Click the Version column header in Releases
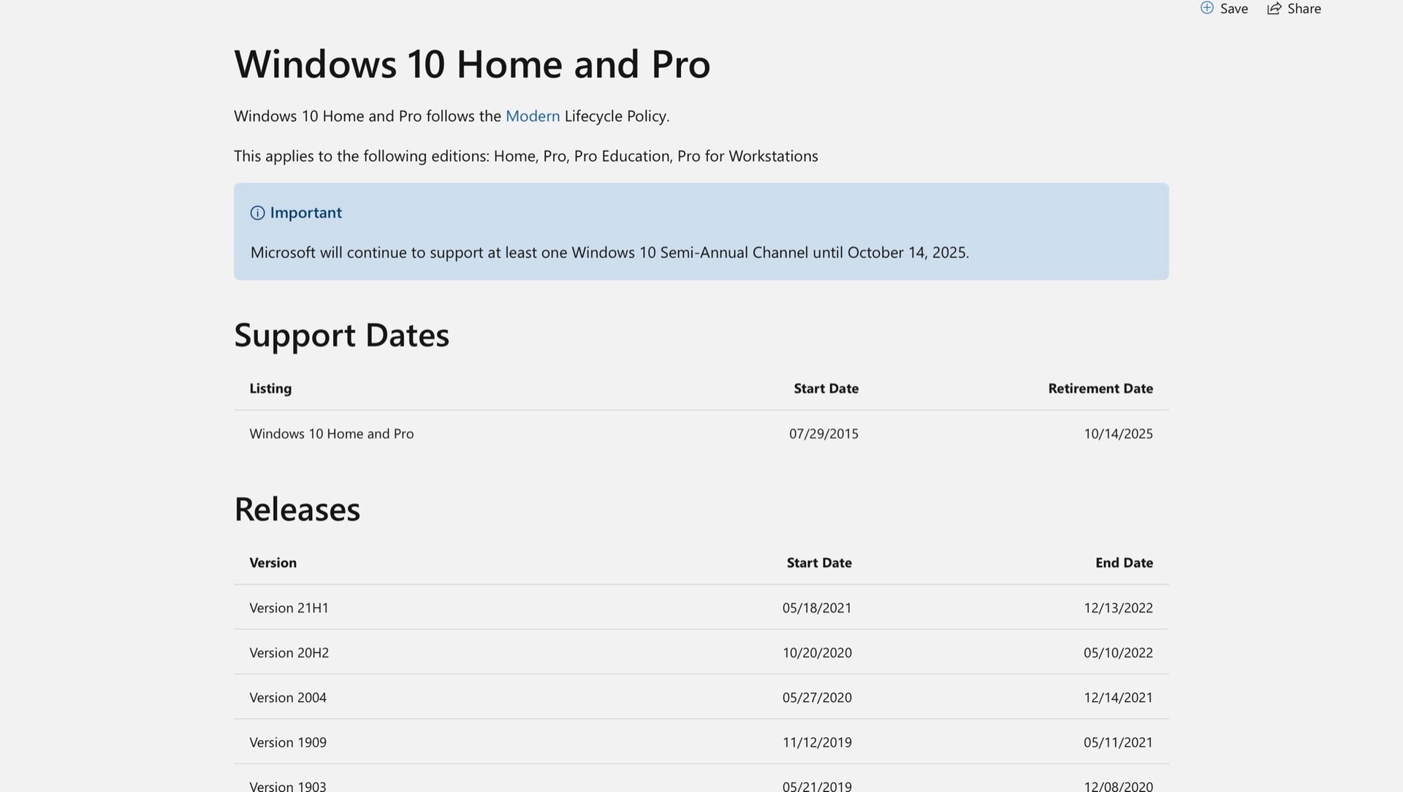 pos(273,563)
